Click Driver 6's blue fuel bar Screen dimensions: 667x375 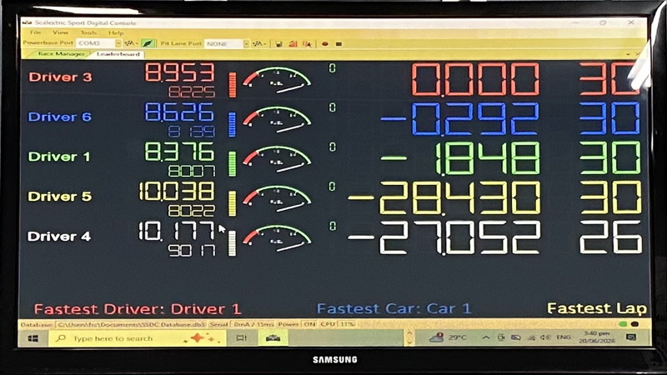coord(232,124)
